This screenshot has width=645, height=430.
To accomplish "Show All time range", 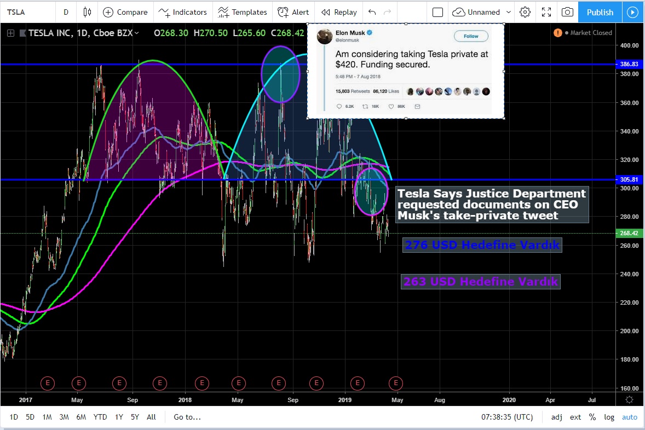I will pos(151,417).
